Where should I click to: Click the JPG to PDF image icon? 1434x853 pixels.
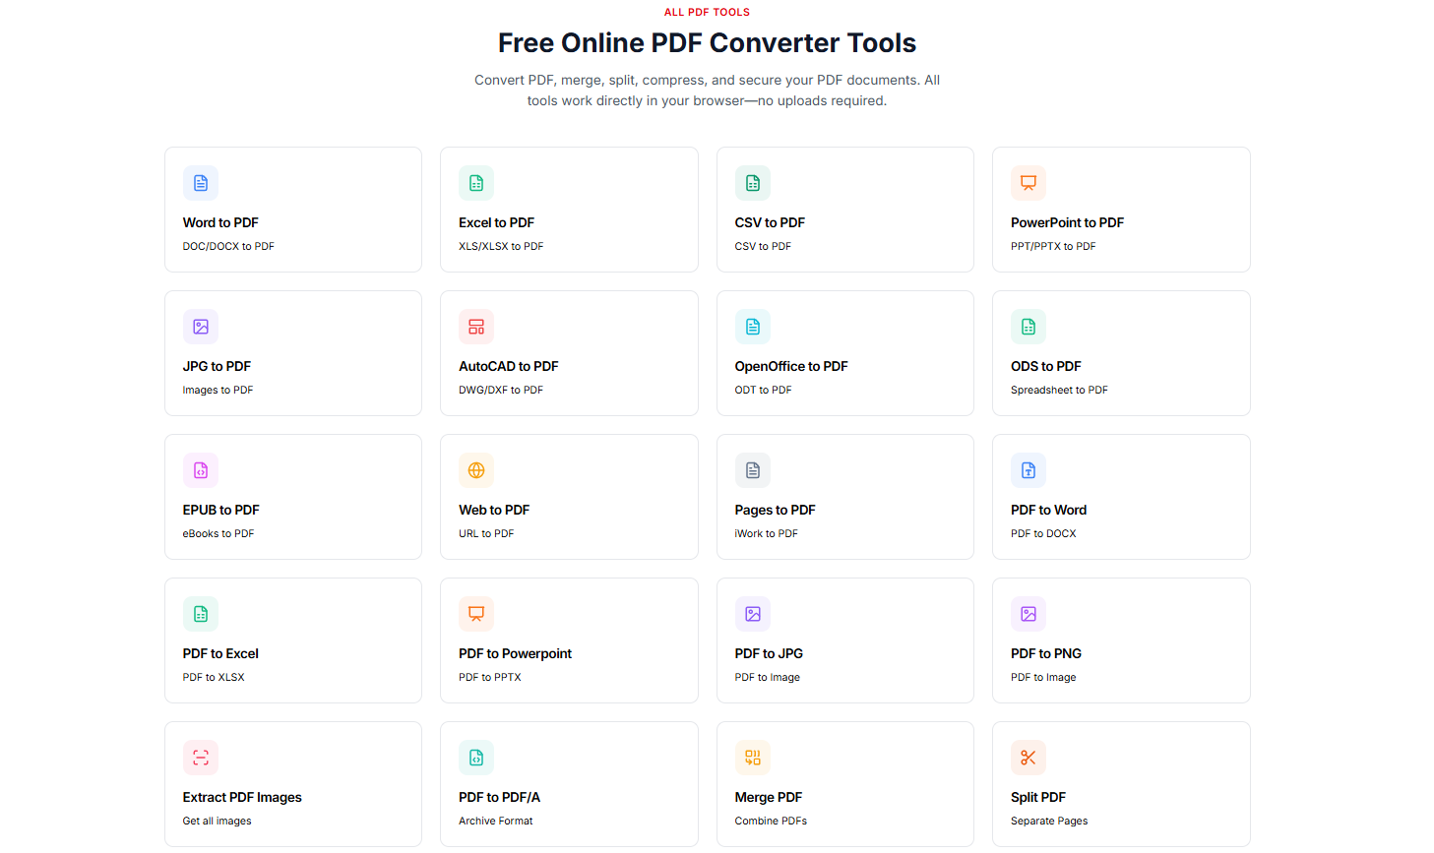[201, 327]
